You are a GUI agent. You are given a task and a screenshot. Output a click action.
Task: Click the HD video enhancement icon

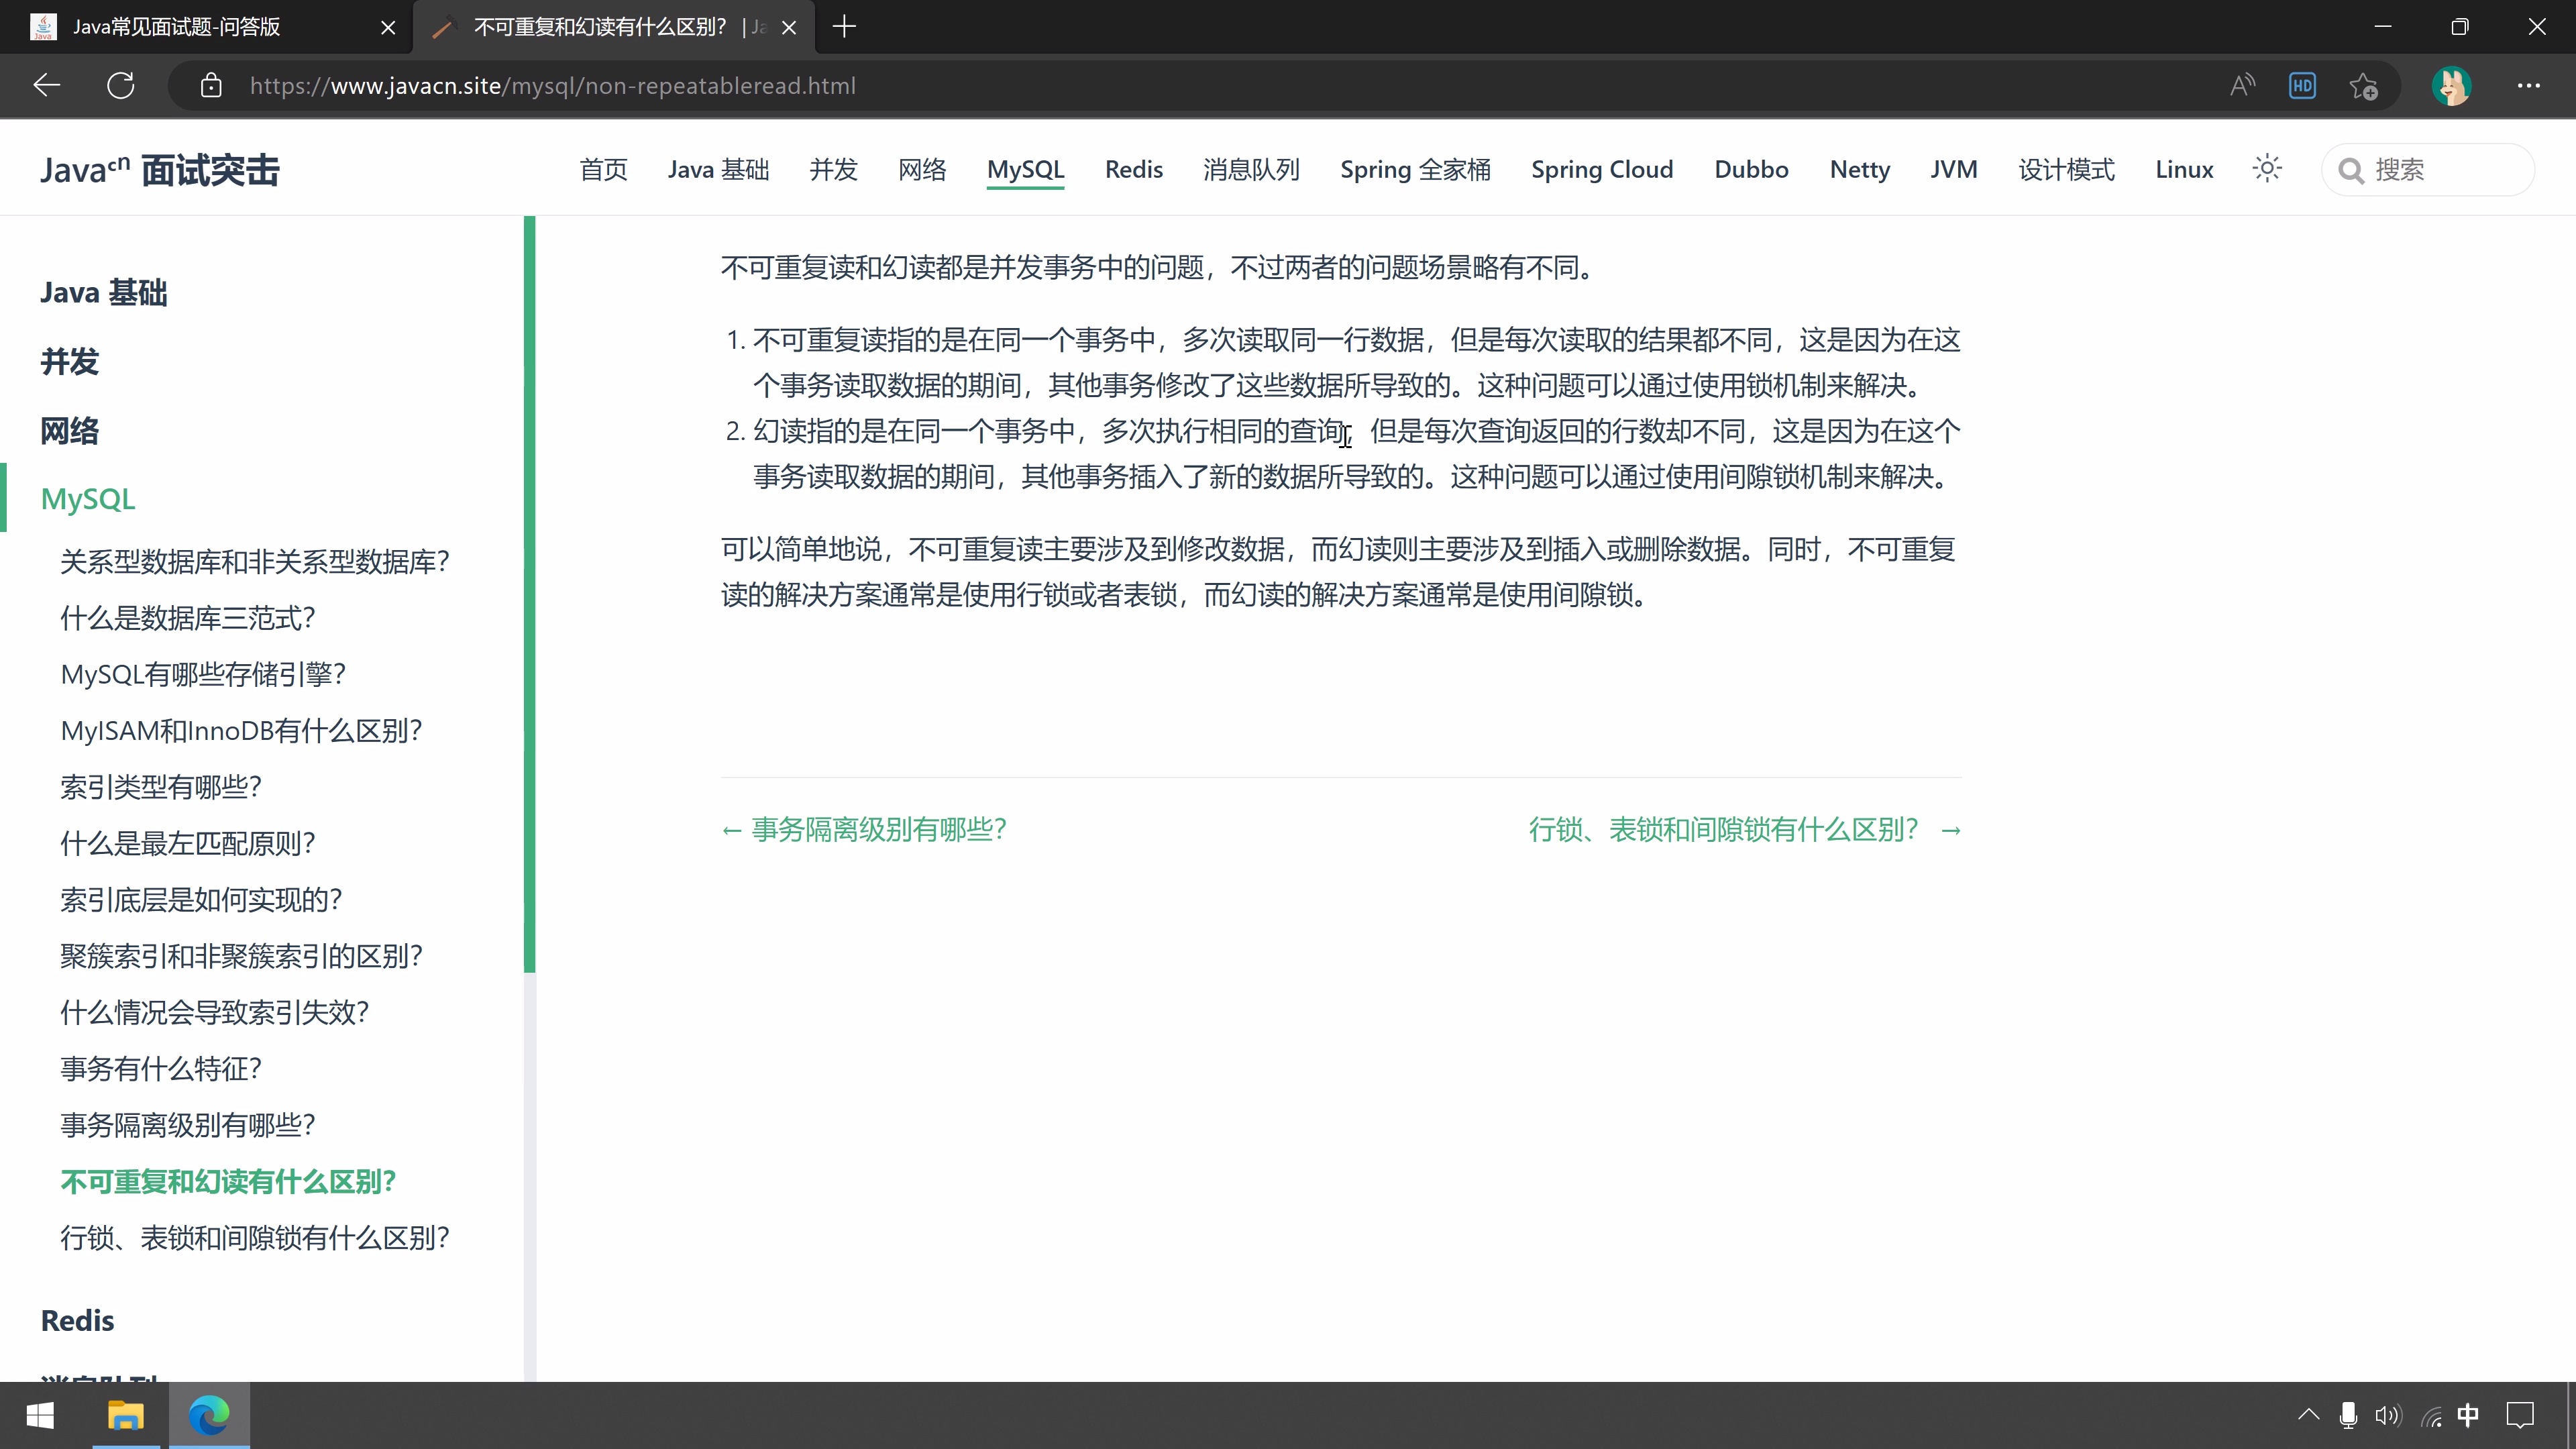pyautogui.click(x=2301, y=85)
